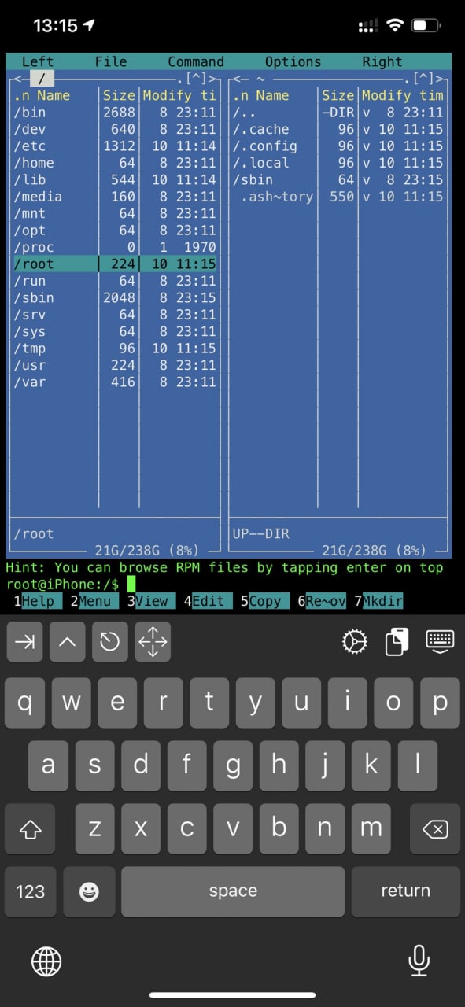This screenshot has width=465, height=1007.
Task: Select /run directory in left panel
Action: 115,281
